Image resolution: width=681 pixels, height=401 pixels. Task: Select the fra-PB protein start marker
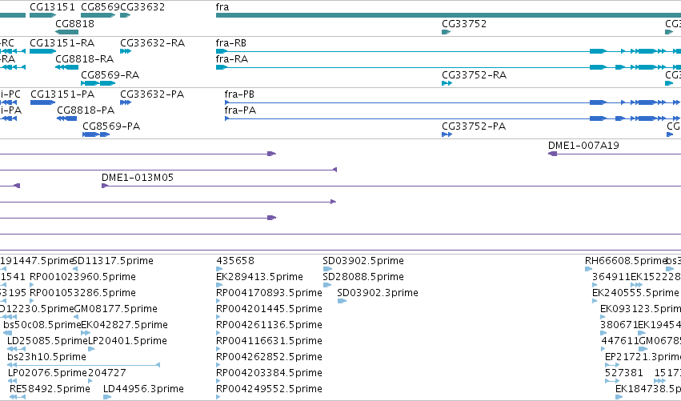226,102
